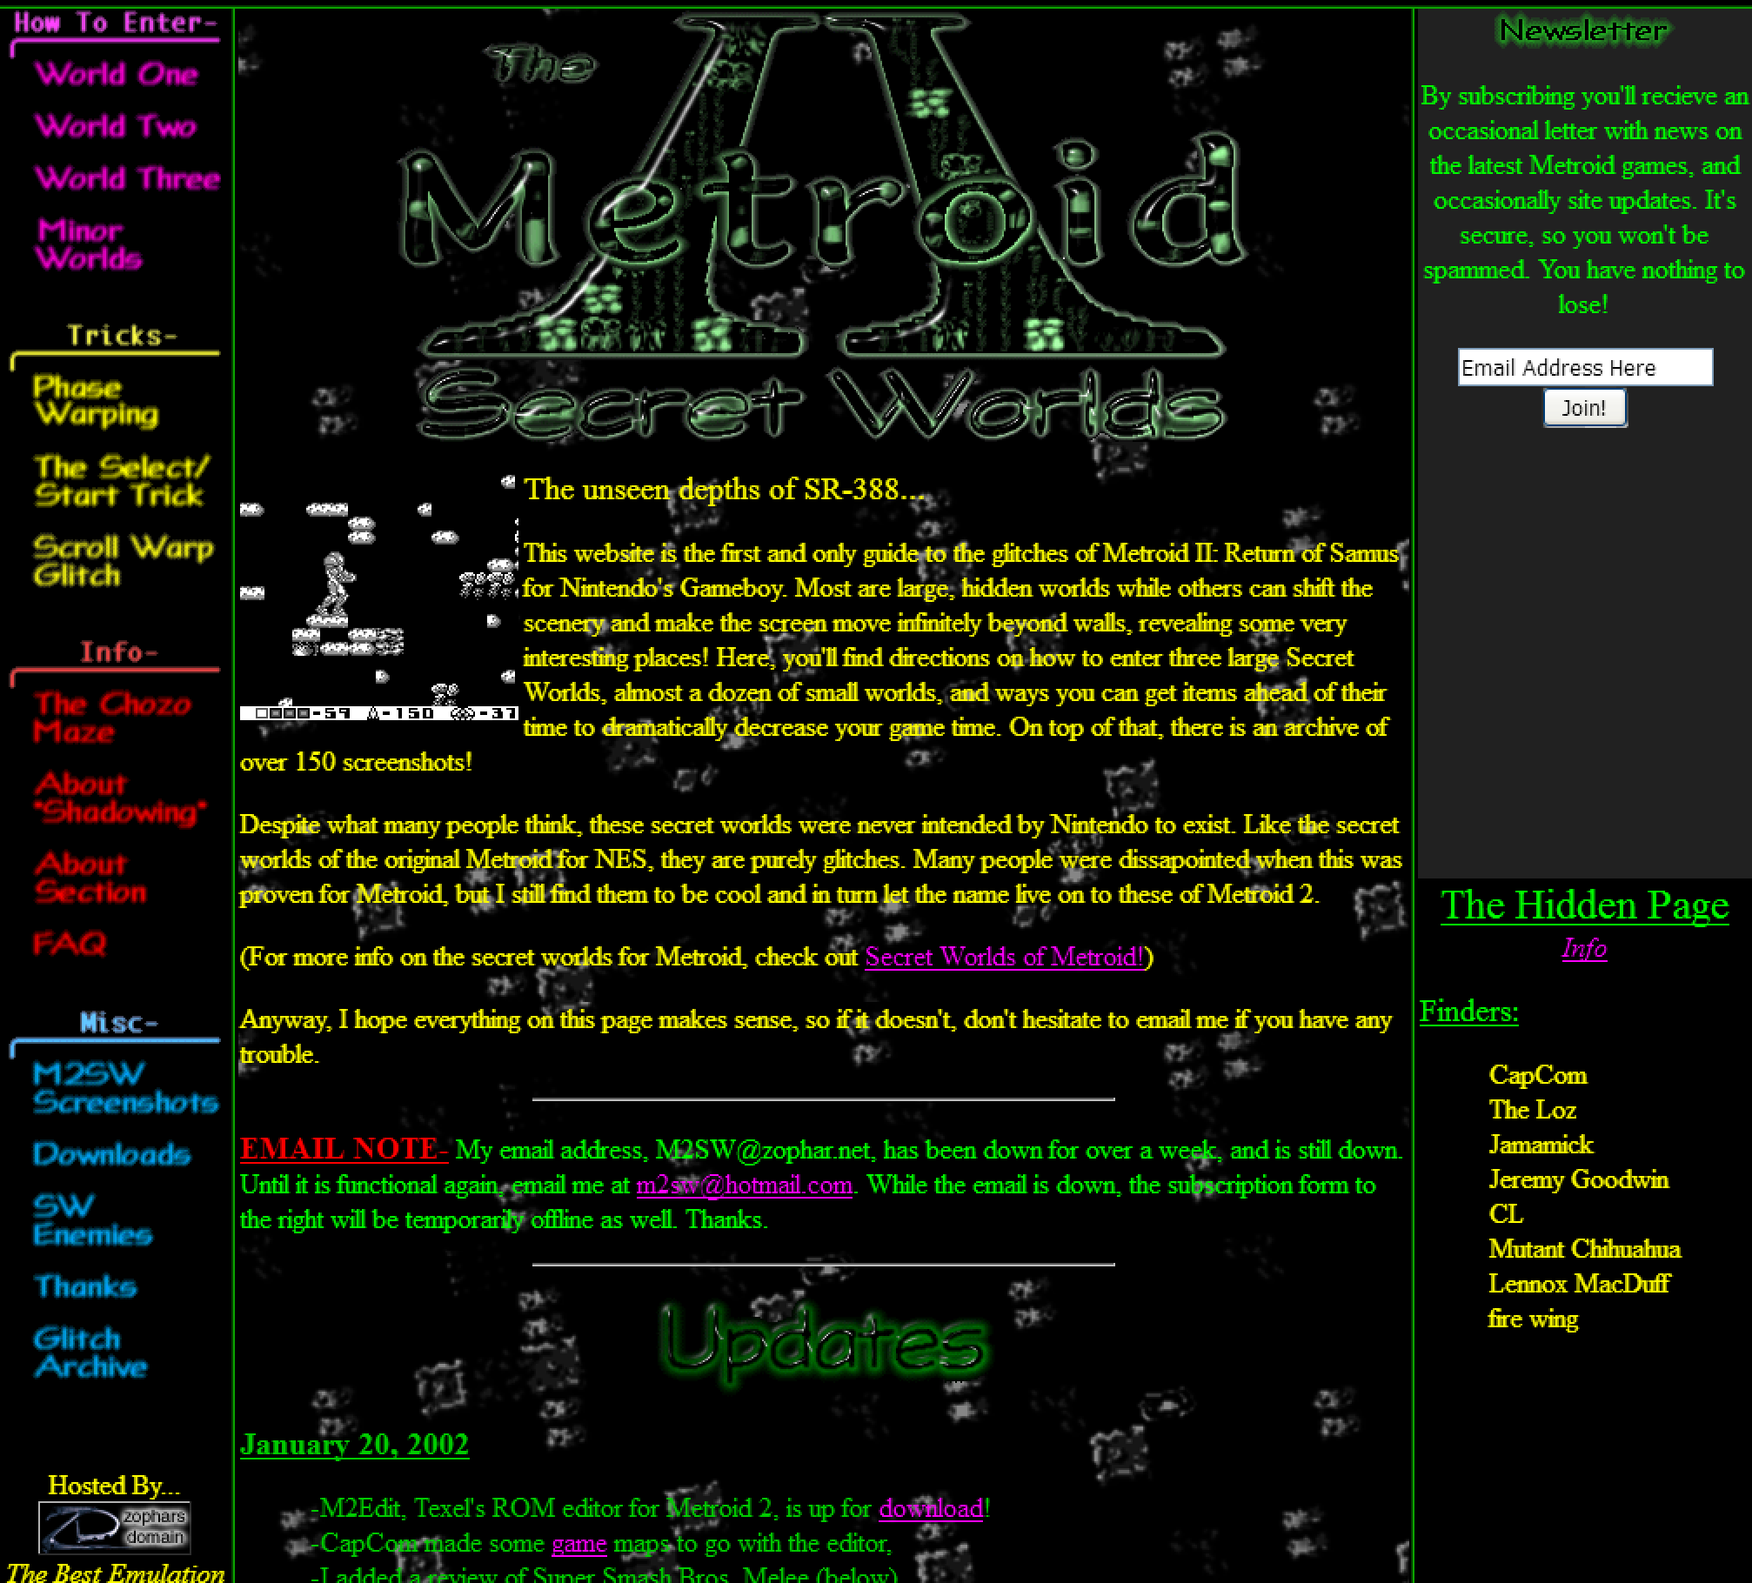
Task: Open the SW Enemies page
Action: [92, 1220]
